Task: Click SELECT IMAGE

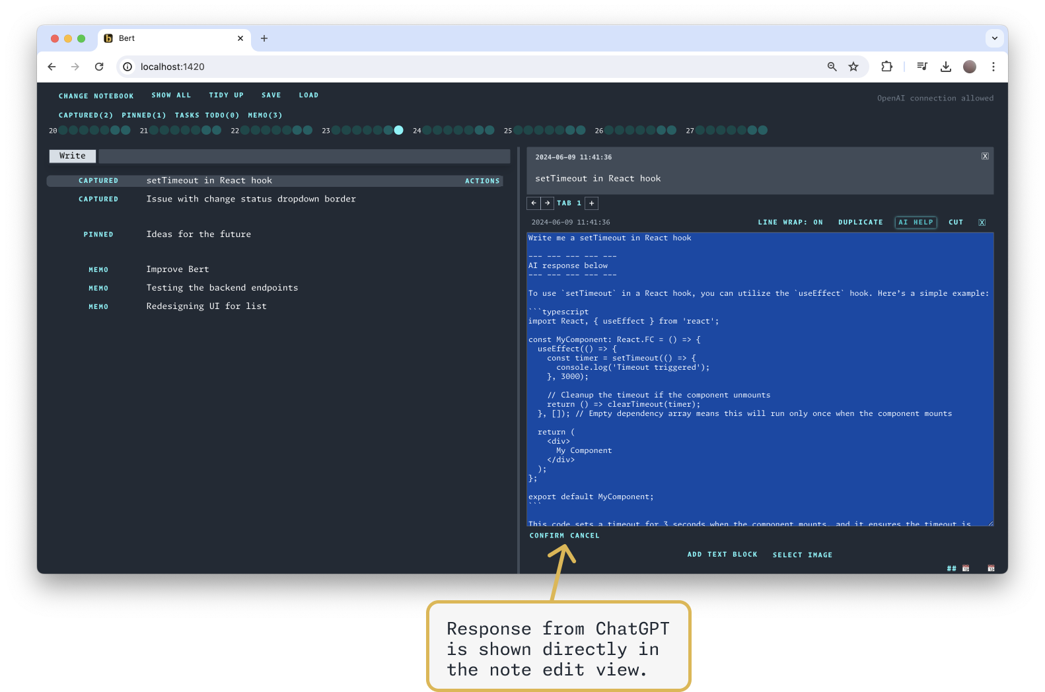Action: 803,555
